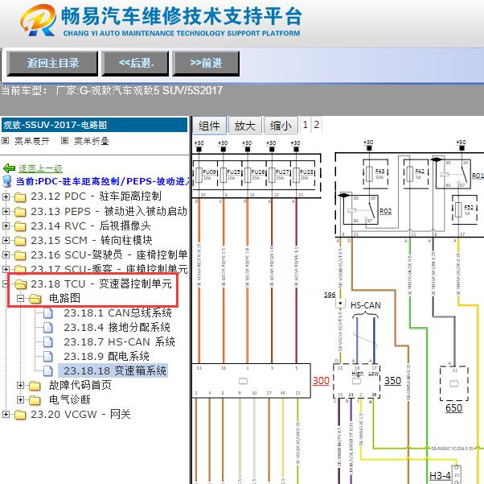The width and height of the screenshot is (484, 484).
Task: Switch to diagram page 2
Action: (317, 125)
